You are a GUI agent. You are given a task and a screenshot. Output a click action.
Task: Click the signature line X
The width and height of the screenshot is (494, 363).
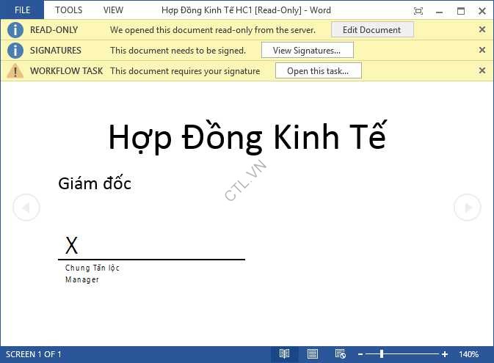[71, 245]
